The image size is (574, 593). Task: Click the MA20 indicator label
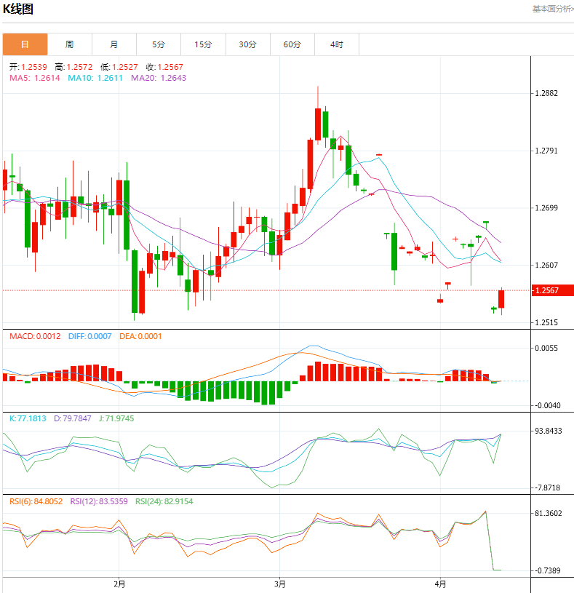coord(158,78)
